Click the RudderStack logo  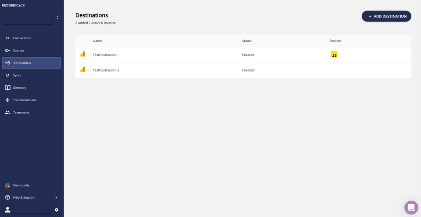coord(14,5)
